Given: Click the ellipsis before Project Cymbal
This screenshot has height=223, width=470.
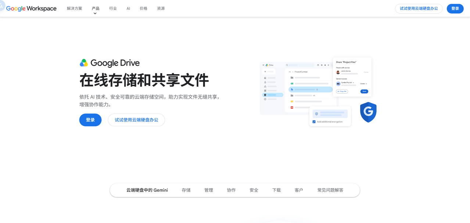Looking at the screenshot, I should [290, 72].
